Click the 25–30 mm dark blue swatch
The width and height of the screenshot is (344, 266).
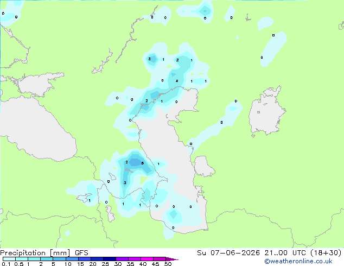coord(110,259)
